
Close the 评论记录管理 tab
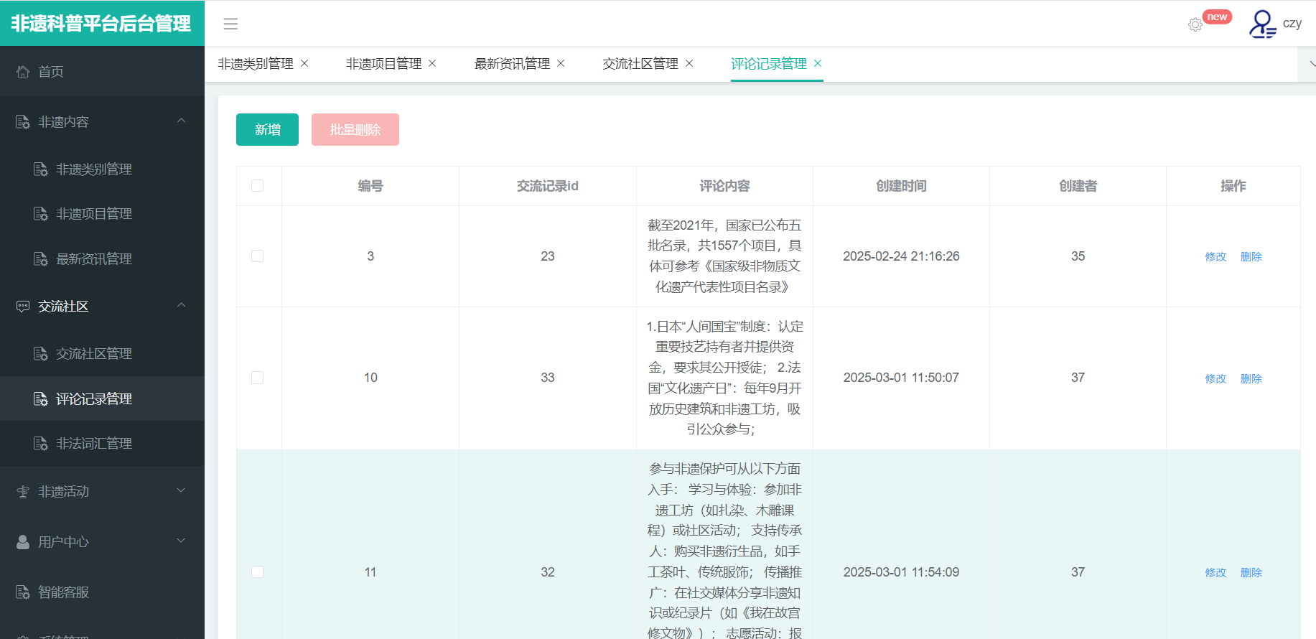pyautogui.click(x=818, y=63)
